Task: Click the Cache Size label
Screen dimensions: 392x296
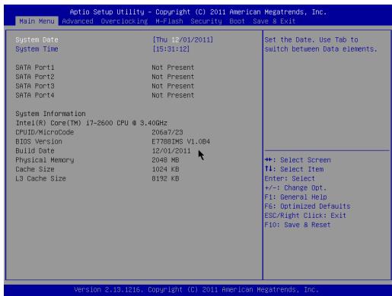Action: tap(35, 169)
